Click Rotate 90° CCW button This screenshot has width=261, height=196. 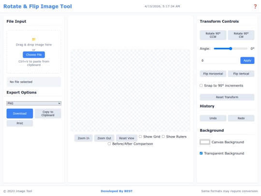213,35
